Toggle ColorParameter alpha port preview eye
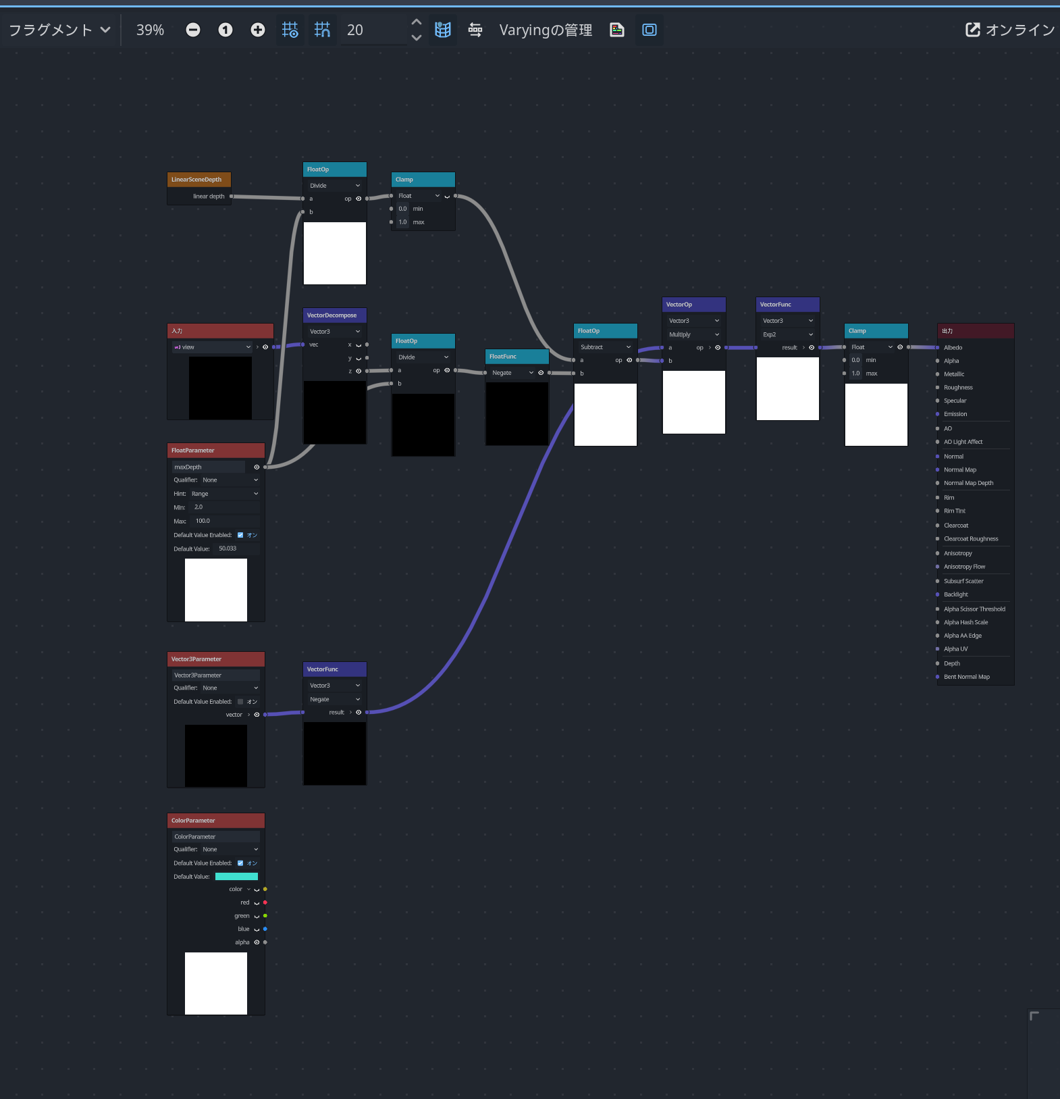Image resolution: width=1060 pixels, height=1099 pixels. tap(257, 942)
